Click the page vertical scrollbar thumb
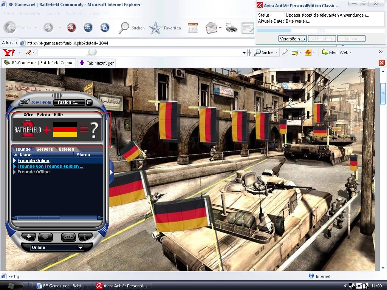The height and width of the screenshot is (290, 387). coord(383,94)
